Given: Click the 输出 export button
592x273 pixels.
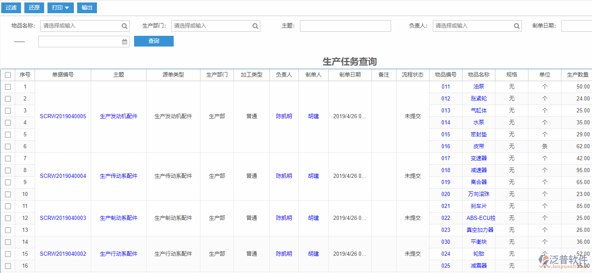Looking at the screenshot, I should [87, 8].
